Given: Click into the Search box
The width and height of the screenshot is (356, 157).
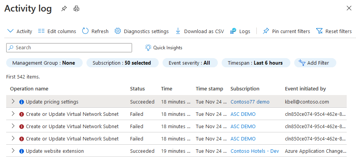Looking at the screenshot, I should (x=70, y=48).
